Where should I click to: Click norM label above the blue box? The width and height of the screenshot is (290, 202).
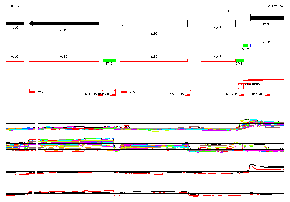(x=266, y=42)
